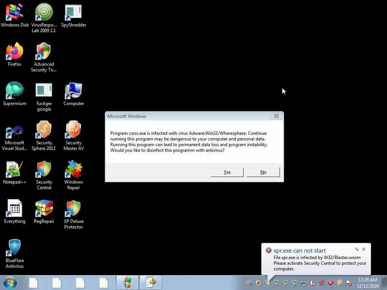Select the fuckger google desktop shortcut
This screenshot has height=290, width=387.
(44, 97)
